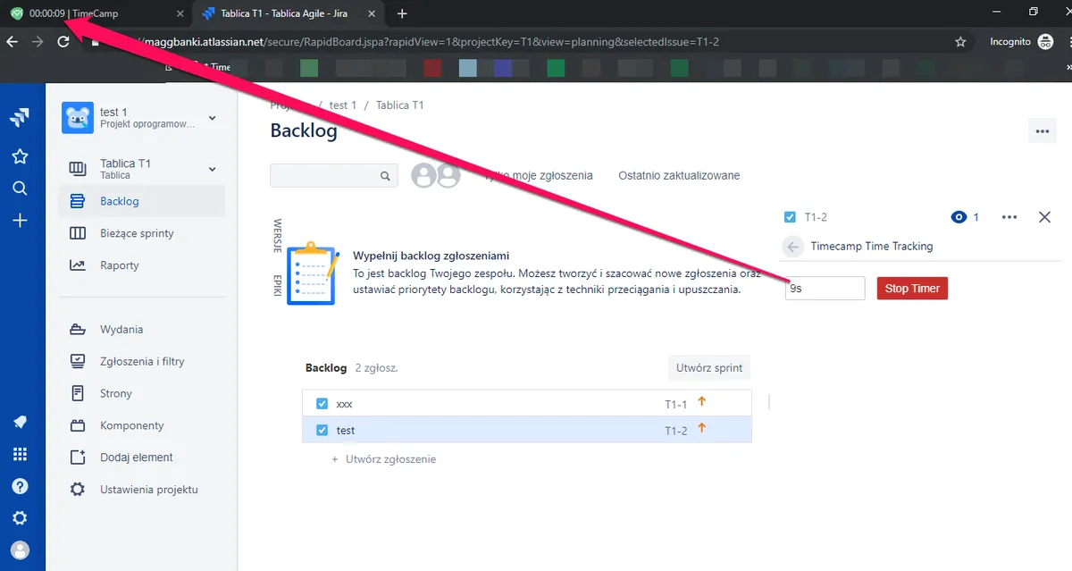
Task: Expand the test 1 project dropdown
Action: (x=212, y=118)
